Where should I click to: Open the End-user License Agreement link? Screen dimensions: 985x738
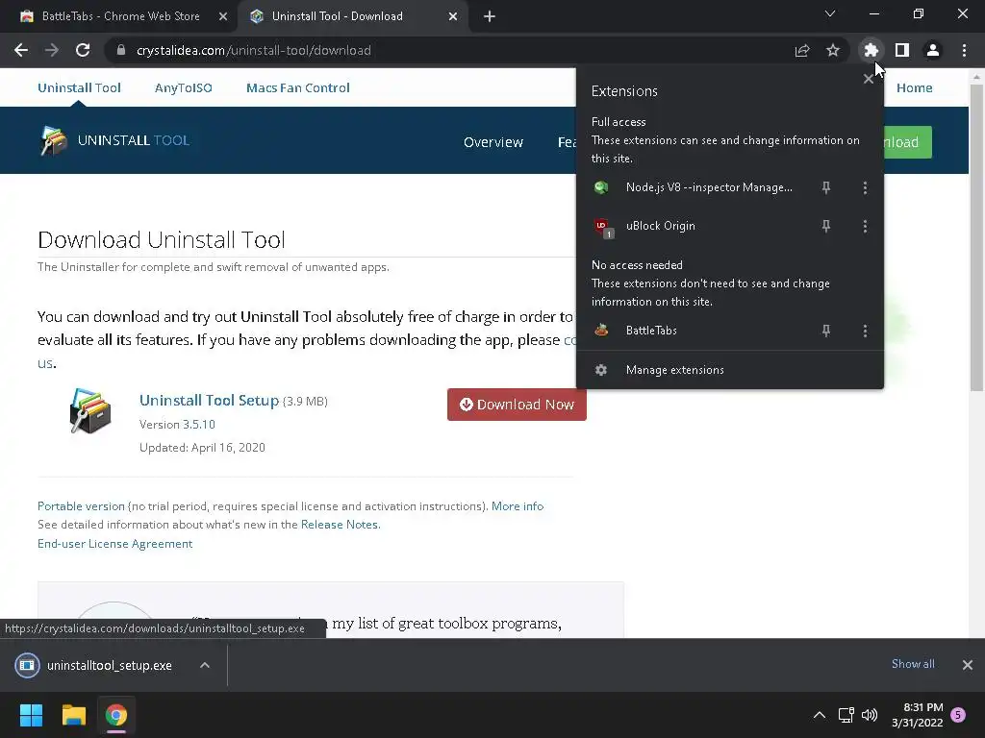(115, 544)
